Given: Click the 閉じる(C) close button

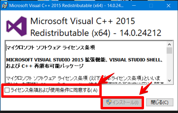Looking at the screenshot, I should click(160, 102).
